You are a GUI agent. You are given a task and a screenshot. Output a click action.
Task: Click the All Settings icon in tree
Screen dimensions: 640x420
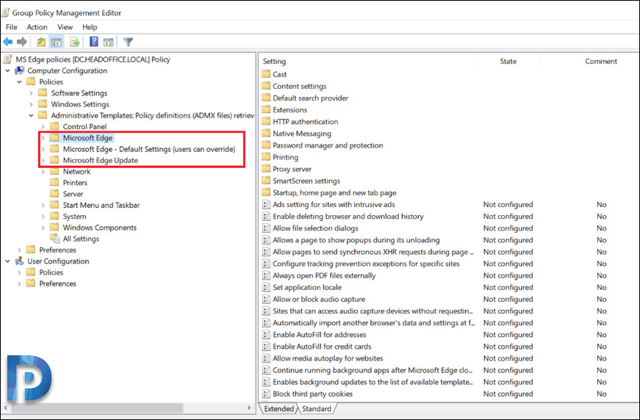54,239
